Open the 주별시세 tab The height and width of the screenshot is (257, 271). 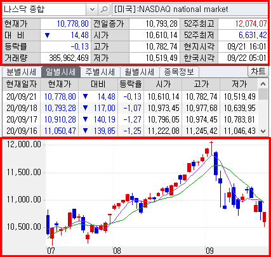click(x=100, y=72)
